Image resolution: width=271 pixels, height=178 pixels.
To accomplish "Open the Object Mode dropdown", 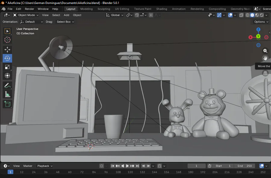I will pos(26,15).
